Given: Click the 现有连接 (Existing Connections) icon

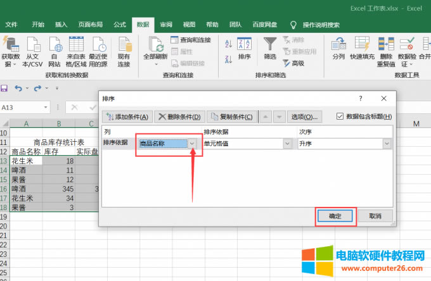Looking at the screenshot, I should pos(124,51).
